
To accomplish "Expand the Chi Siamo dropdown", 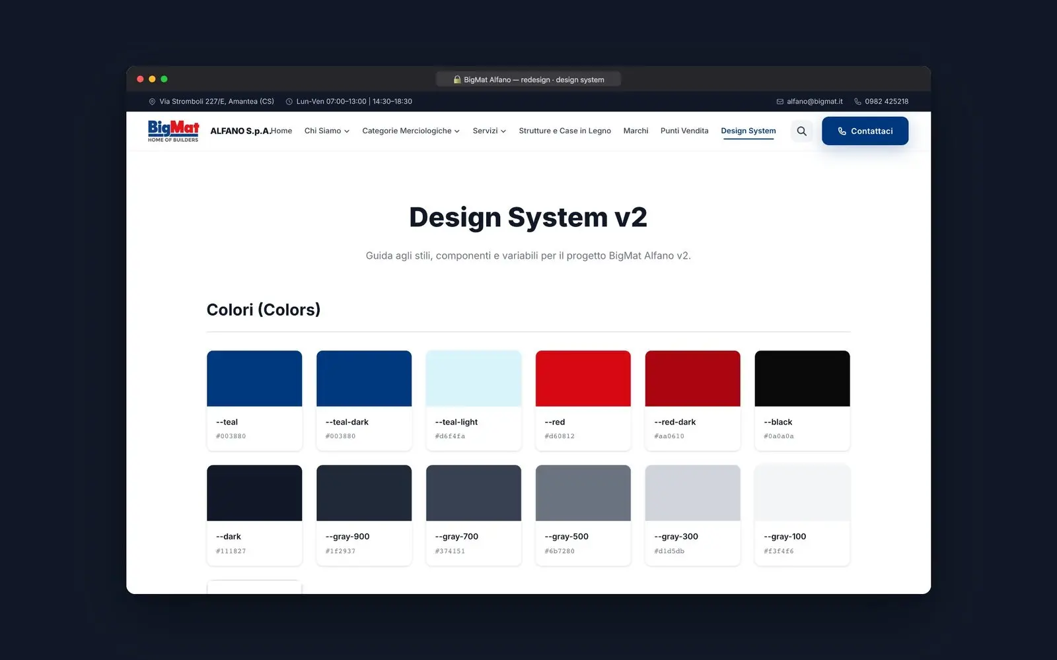I will (327, 131).
